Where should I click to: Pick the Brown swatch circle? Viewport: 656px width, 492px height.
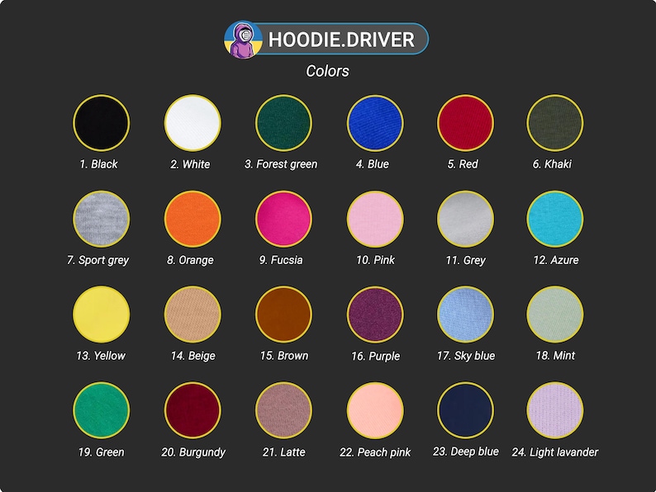pos(283,315)
